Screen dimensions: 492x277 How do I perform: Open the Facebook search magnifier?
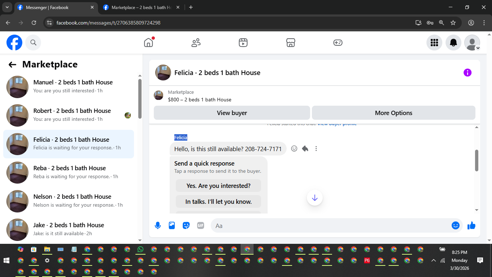pyautogui.click(x=33, y=43)
